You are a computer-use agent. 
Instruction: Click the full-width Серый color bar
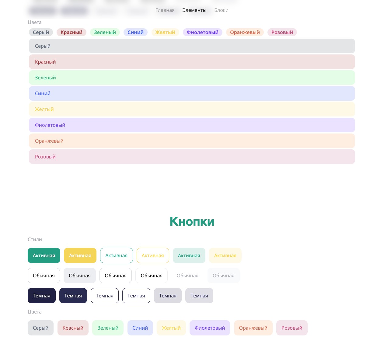192,46
